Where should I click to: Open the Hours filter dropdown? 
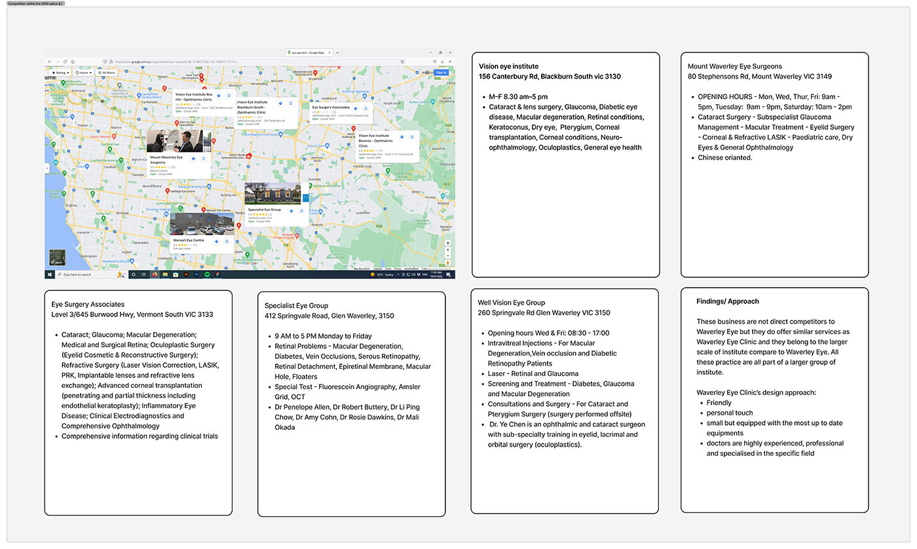pyautogui.click(x=83, y=73)
